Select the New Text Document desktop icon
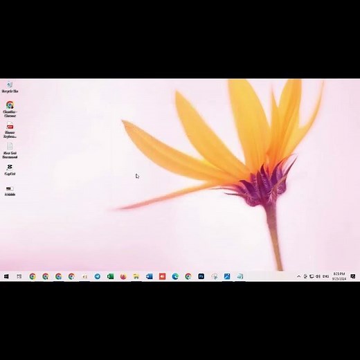Image resolution: width=360 pixels, height=360 pixels. (x=10, y=150)
